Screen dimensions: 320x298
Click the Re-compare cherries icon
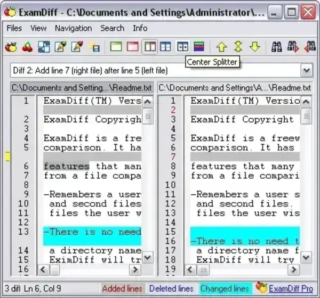point(27,47)
